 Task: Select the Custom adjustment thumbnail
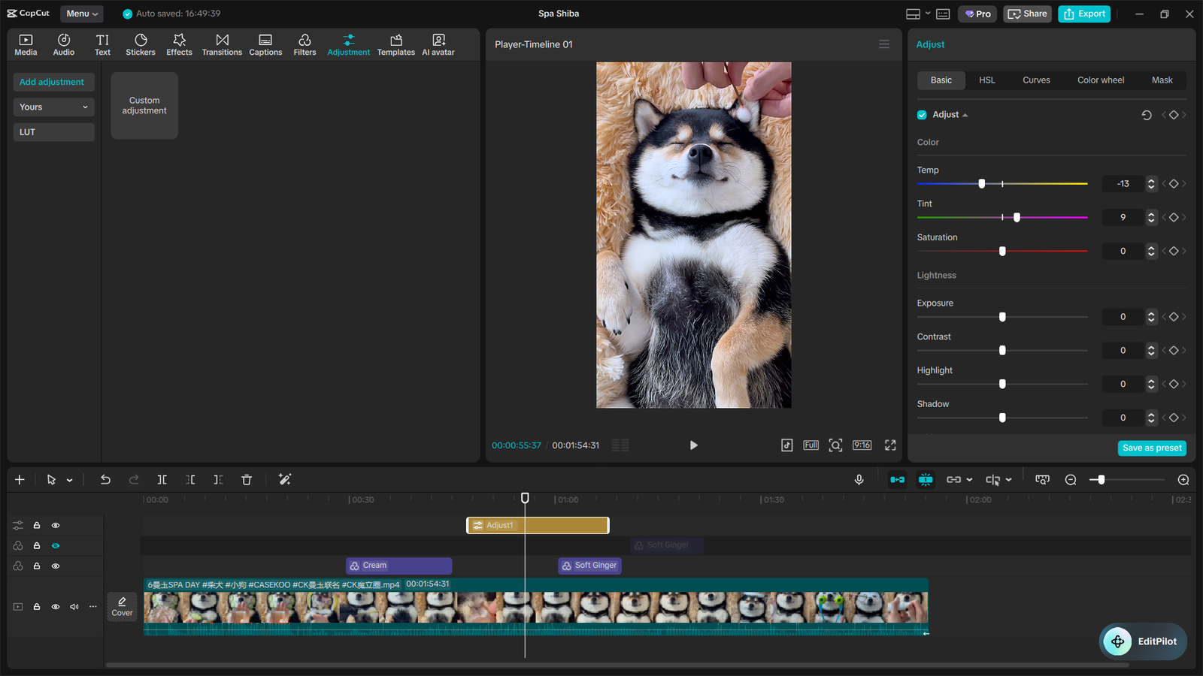(144, 105)
